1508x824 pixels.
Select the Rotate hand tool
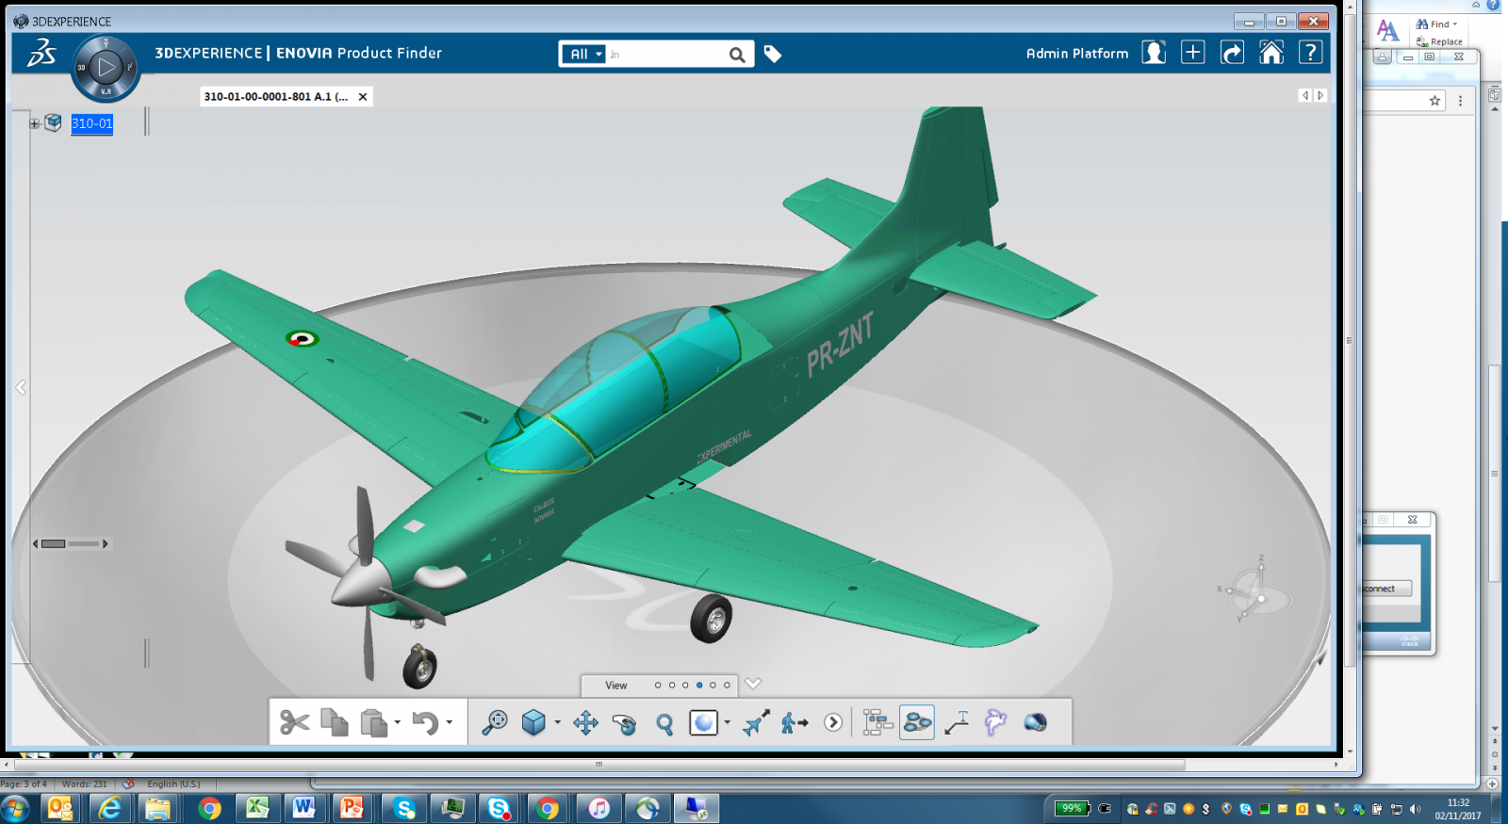pos(624,723)
